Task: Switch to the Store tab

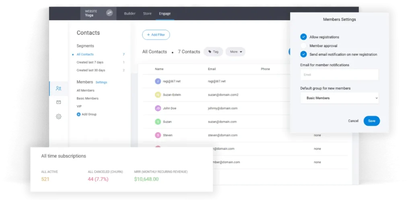Action: [147, 14]
